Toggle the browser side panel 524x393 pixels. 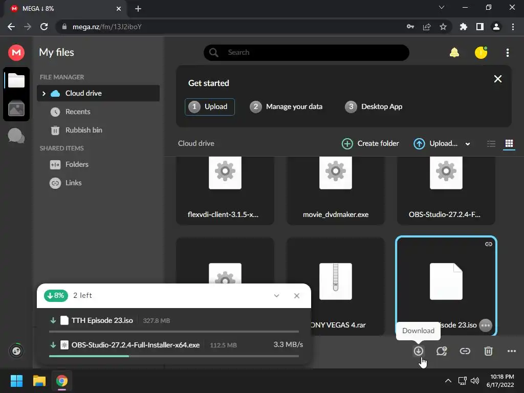point(480,27)
